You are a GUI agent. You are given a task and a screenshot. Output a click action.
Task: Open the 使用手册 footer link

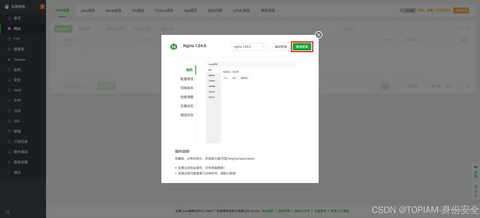[284, 211]
